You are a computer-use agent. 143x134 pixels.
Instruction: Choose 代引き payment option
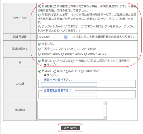coord(39,15)
